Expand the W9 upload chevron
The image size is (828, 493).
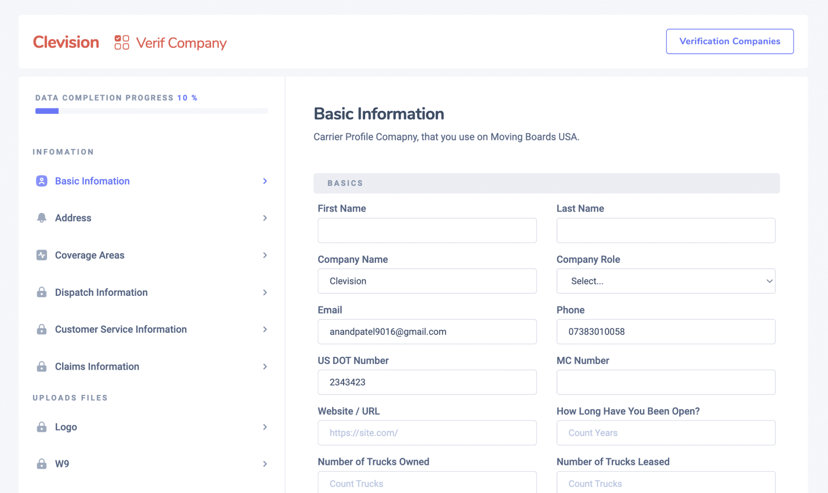click(265, 464)
